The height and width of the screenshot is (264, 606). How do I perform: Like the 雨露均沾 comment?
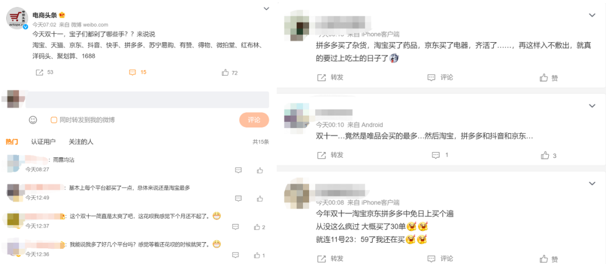(x=260, y=170)
